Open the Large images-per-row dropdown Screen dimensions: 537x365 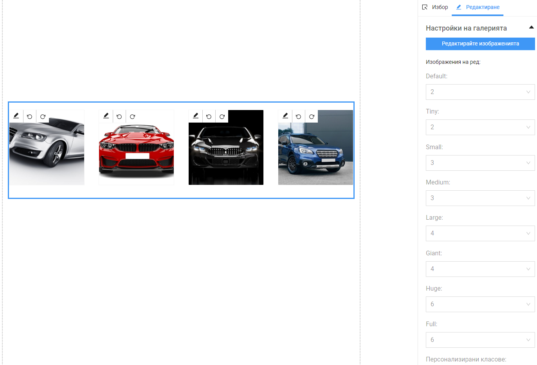[x=480, y=233]
